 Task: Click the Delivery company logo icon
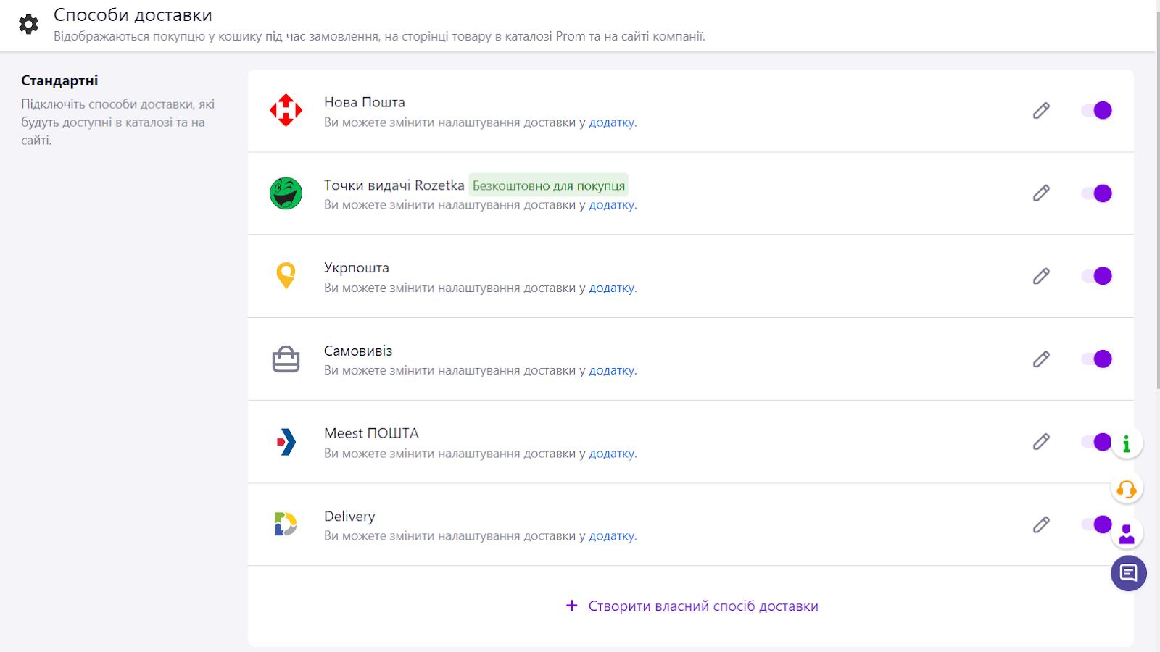tap(286, 524)
